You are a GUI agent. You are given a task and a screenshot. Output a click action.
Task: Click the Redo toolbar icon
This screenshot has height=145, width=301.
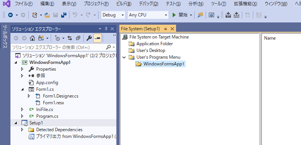point(88,15)
